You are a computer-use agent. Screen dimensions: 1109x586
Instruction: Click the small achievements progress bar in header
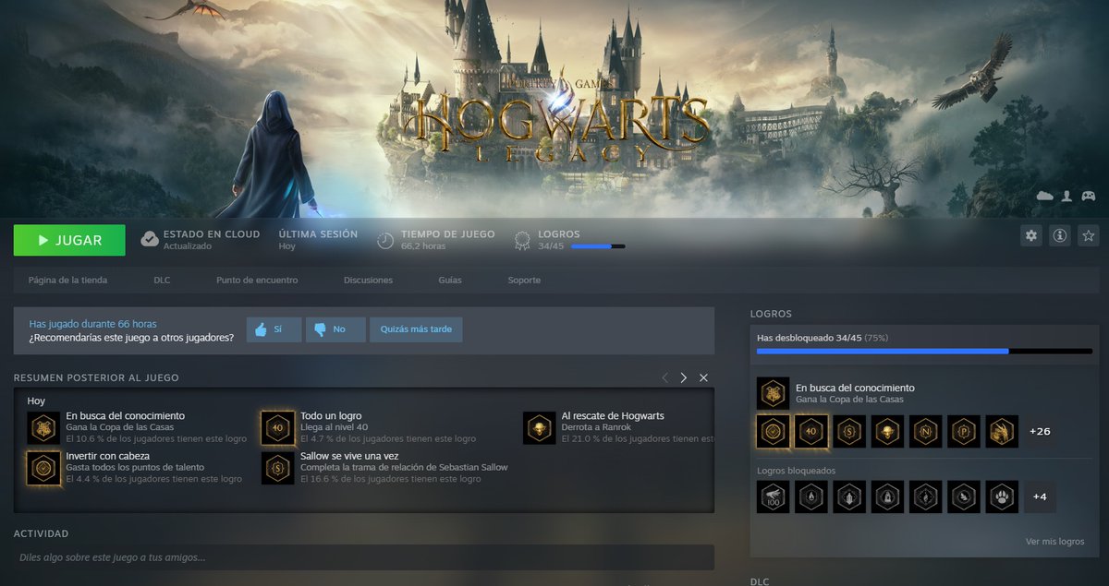pos(598,246)
